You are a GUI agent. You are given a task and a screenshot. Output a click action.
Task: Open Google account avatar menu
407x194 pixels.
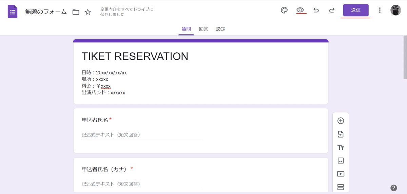pyautogui.click(x=396, y=10)
